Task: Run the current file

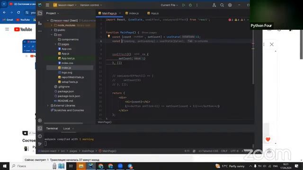Action: pyautogui.click(x=183, y=5)
